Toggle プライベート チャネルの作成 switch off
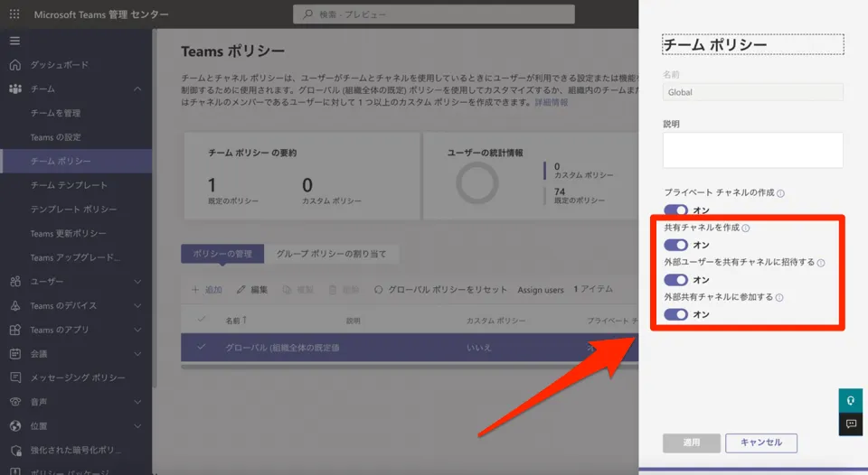This screenshot has width=868, height=475. [675, 210]
